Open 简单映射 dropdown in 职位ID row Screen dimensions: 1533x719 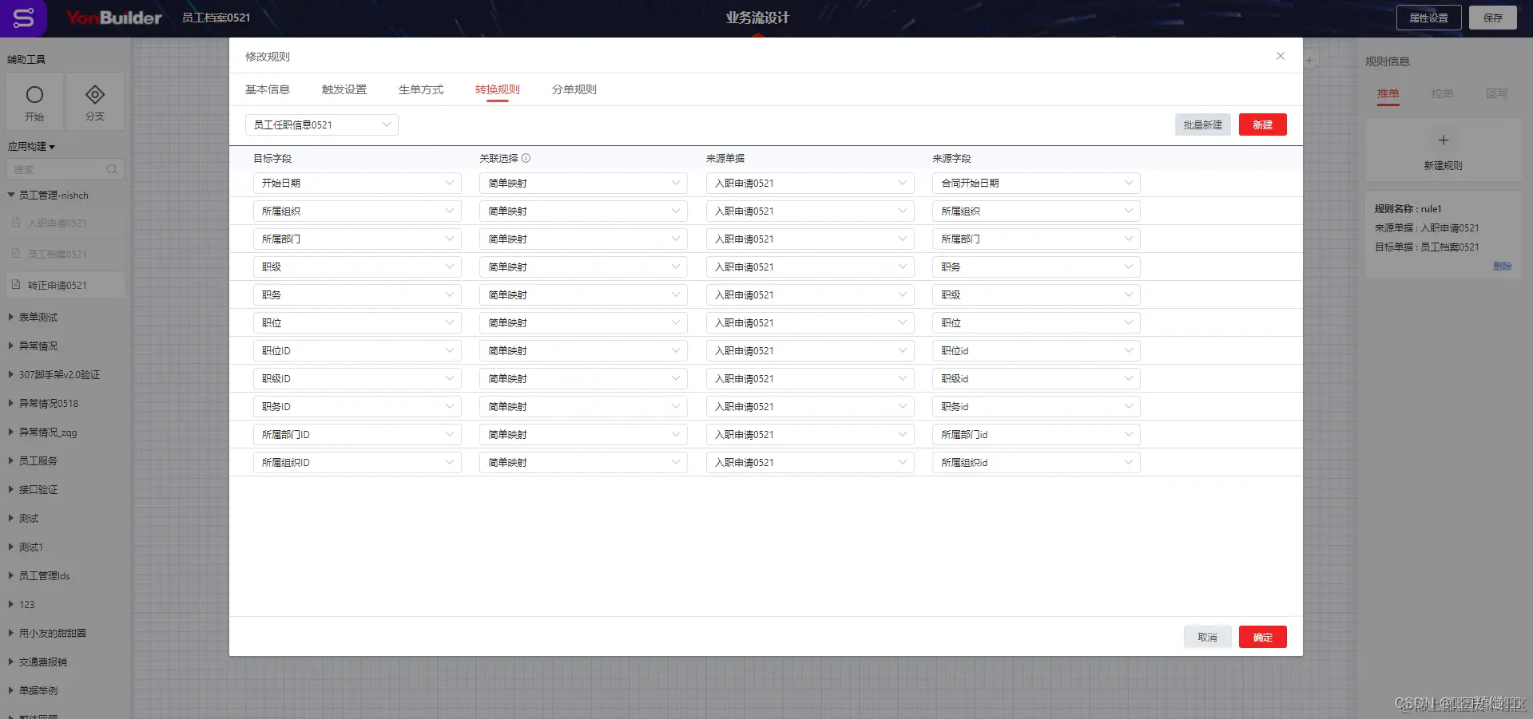pos(583,350)
